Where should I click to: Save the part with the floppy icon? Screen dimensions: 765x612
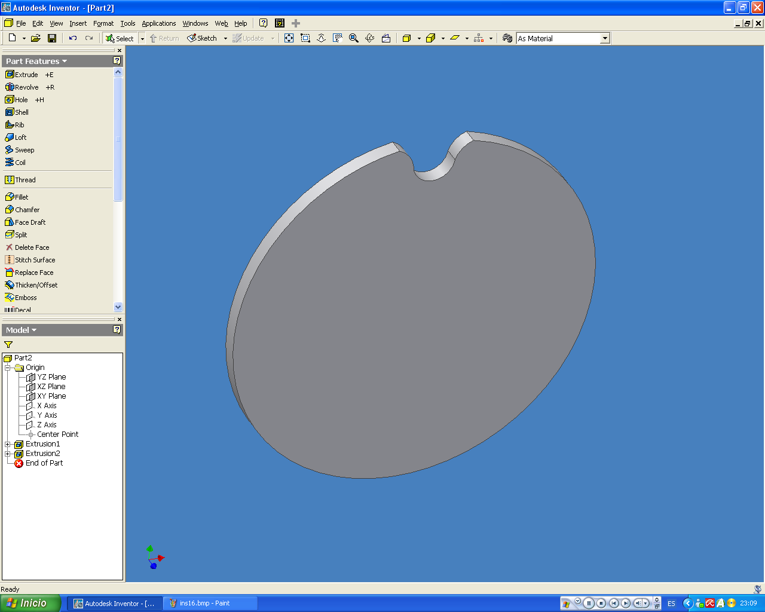(52, 38)
